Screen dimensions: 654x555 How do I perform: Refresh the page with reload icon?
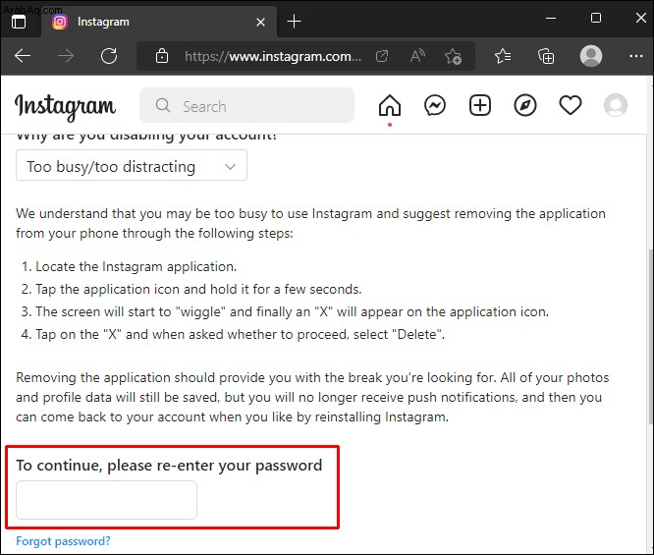tap(109, 55)
